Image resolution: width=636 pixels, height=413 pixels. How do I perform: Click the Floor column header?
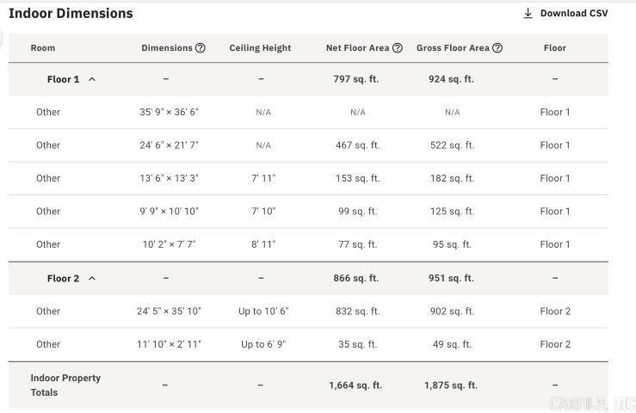tap(555, 48)
